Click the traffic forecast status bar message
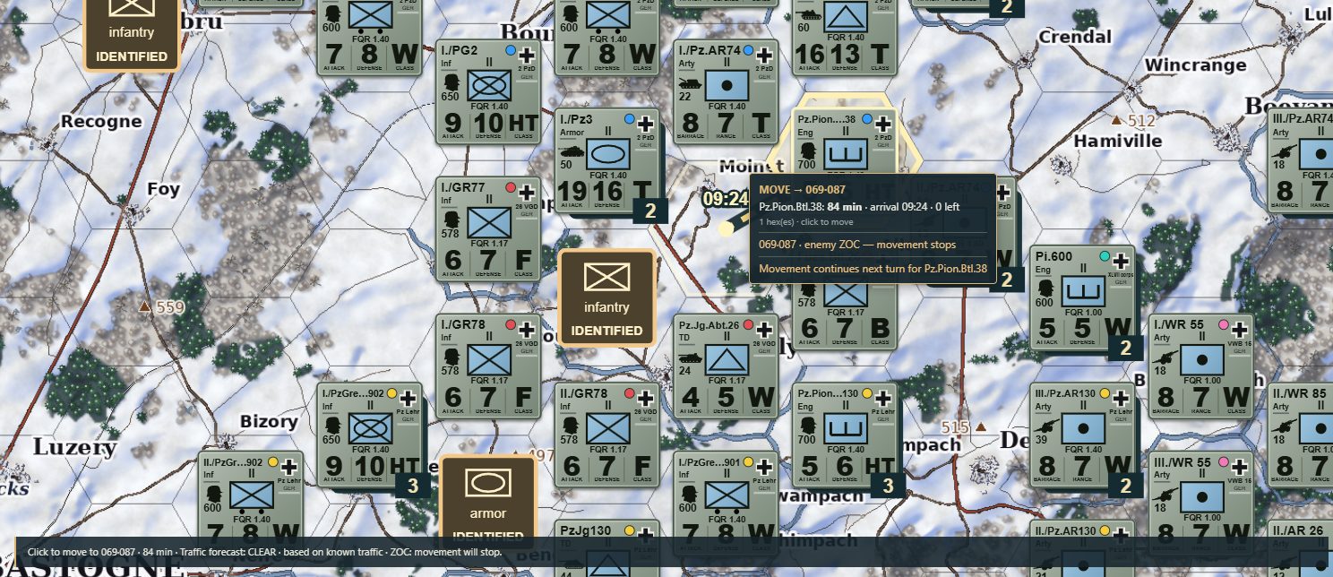 (264, 552)
